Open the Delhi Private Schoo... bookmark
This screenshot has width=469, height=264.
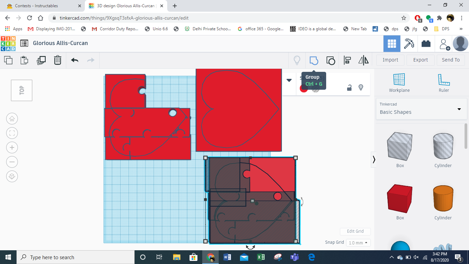208,29
